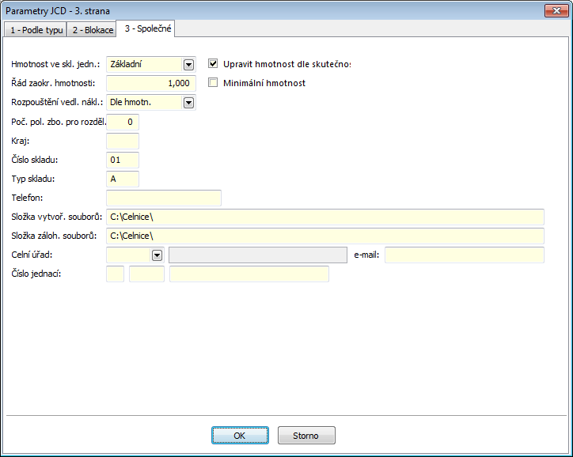Focus 'Poč. pol. zbo. pro rozděl.' field
573x457 pixels.
(123, 122)
